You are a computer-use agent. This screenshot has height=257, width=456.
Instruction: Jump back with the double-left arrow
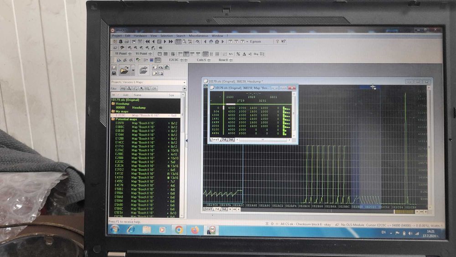(147, 42)
